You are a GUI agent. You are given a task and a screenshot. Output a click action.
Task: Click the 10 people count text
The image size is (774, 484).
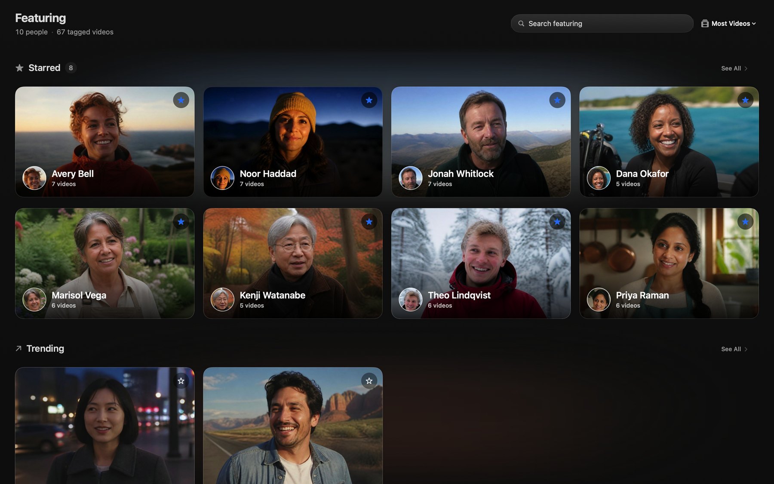(x=31, y=32)
